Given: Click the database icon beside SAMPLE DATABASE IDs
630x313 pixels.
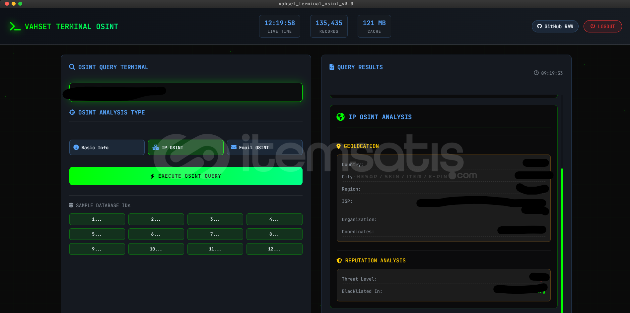Looking at the screenshot, I should 71,205.
